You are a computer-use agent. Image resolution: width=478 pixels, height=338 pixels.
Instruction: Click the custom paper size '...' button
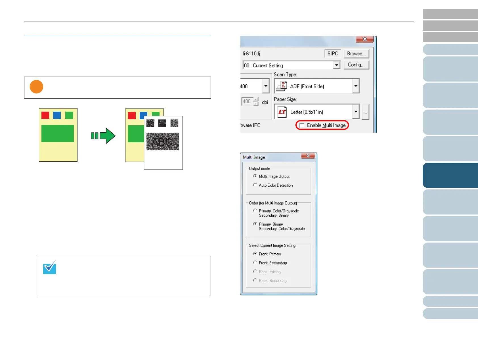tap(365, 112)
